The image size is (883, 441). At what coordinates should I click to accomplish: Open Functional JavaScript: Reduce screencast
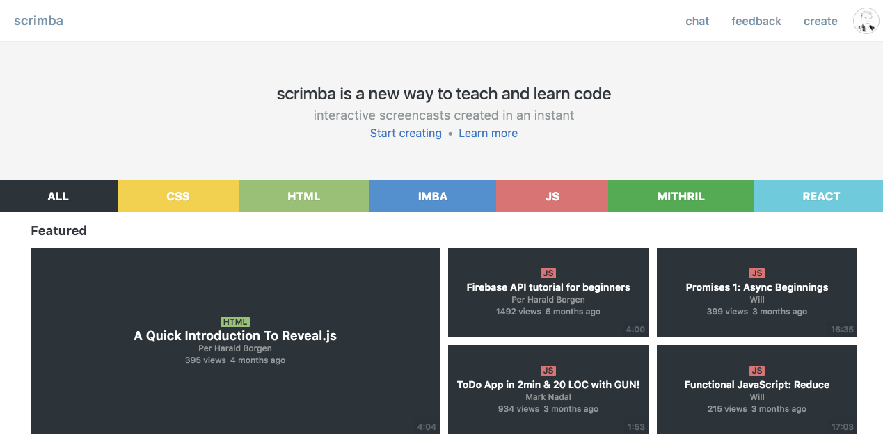point(757,385)
